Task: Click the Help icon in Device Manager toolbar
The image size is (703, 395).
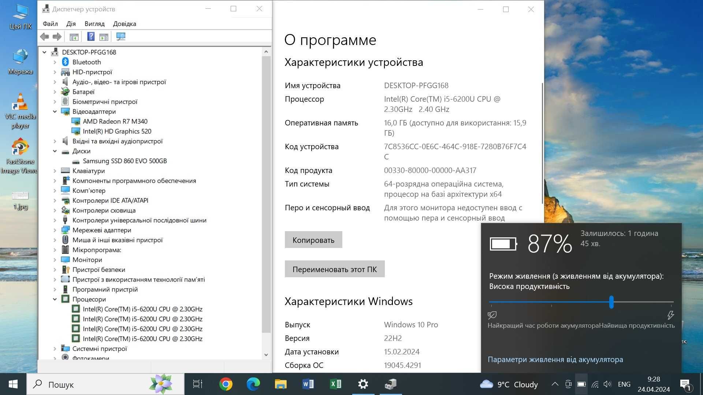Action: pyautogui.click(x=91, y=37)
